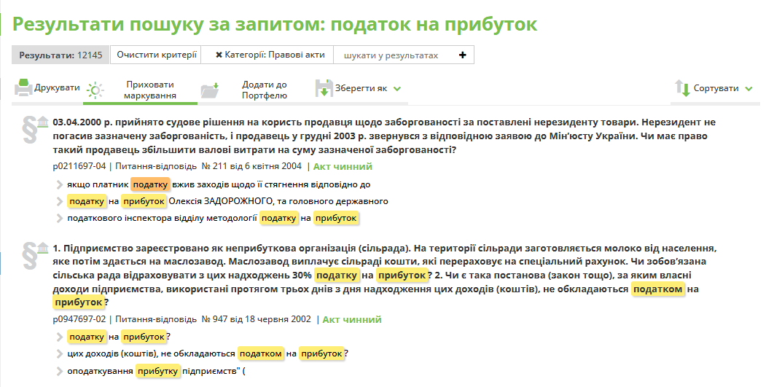Expand the 'Зберегти як' dropdown arrow
This screenshot has width=774, height=387.
click(x=397, y=89)
